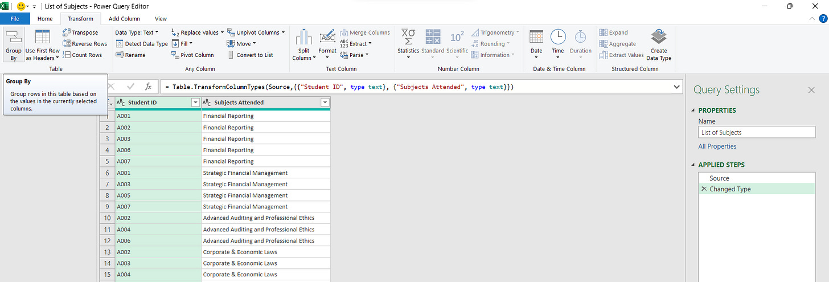Screen dimensions: 829x282
Task: Click the Rename column icon
Action: pos(120,55)
